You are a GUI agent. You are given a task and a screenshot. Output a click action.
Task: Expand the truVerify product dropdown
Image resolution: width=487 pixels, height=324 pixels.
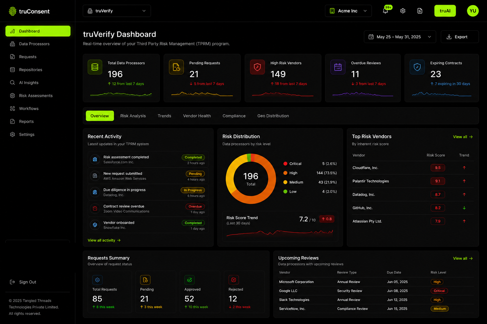(117, 11)
